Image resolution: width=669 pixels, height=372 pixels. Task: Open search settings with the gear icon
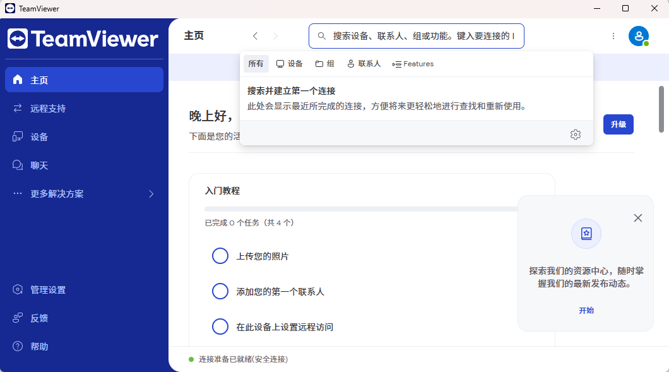(x=575, y=134)
